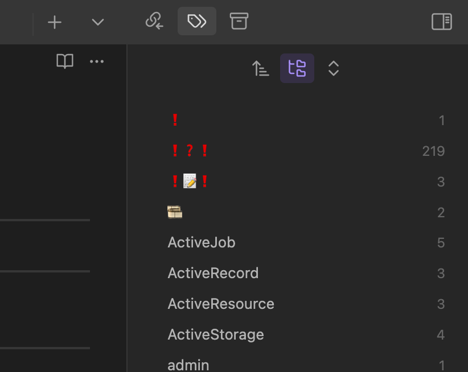The image size is (468, 372).
Task: Select the chest emoji tag
Action: click(175, 212)
